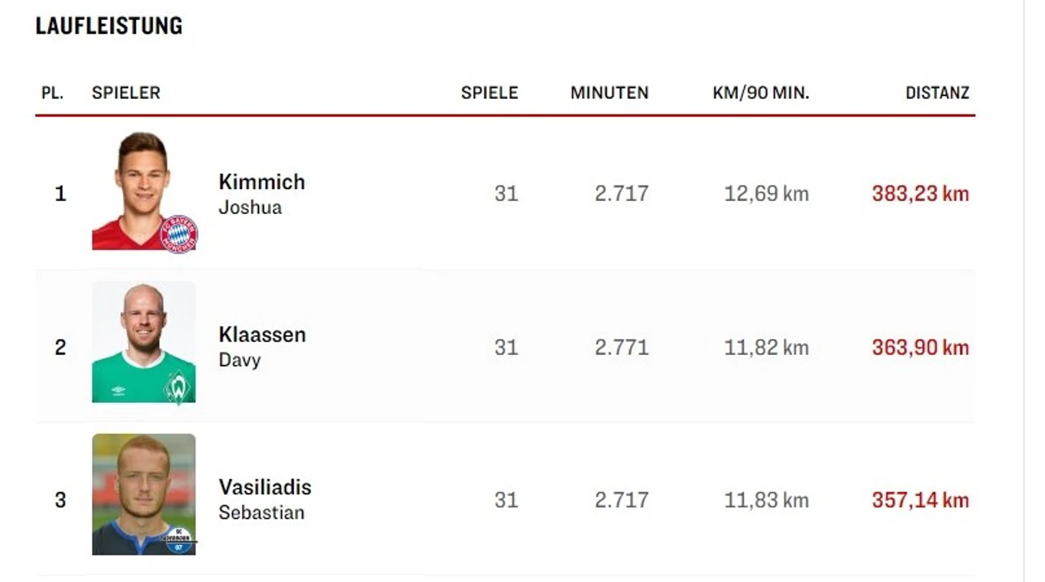The image size is (1045, 582).
Task: Open the Vasiliadis player name link
Action: pyautogui.click(x=265, y=488)
